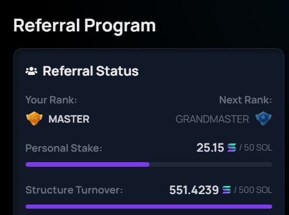Click the unfilled part of Personal Stake bar
The width and height of the screenshot is (289, 215).
pos(211,164)
